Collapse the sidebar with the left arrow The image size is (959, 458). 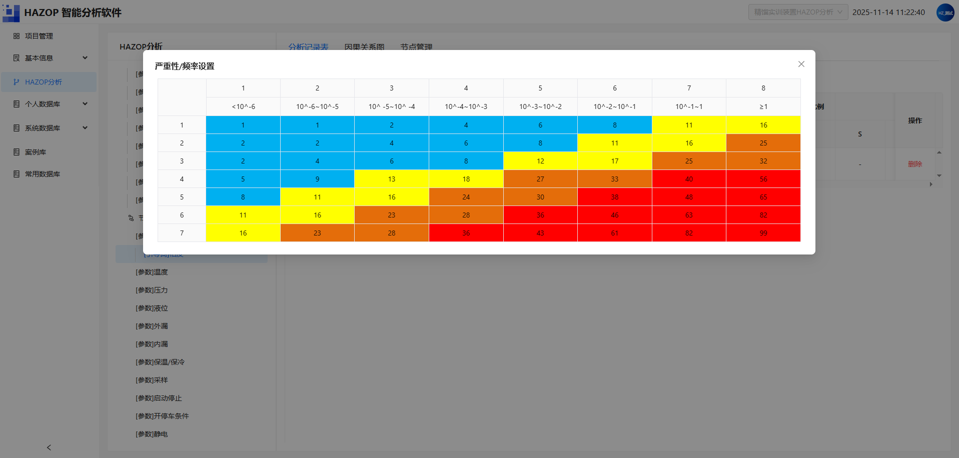coord(49,447)
